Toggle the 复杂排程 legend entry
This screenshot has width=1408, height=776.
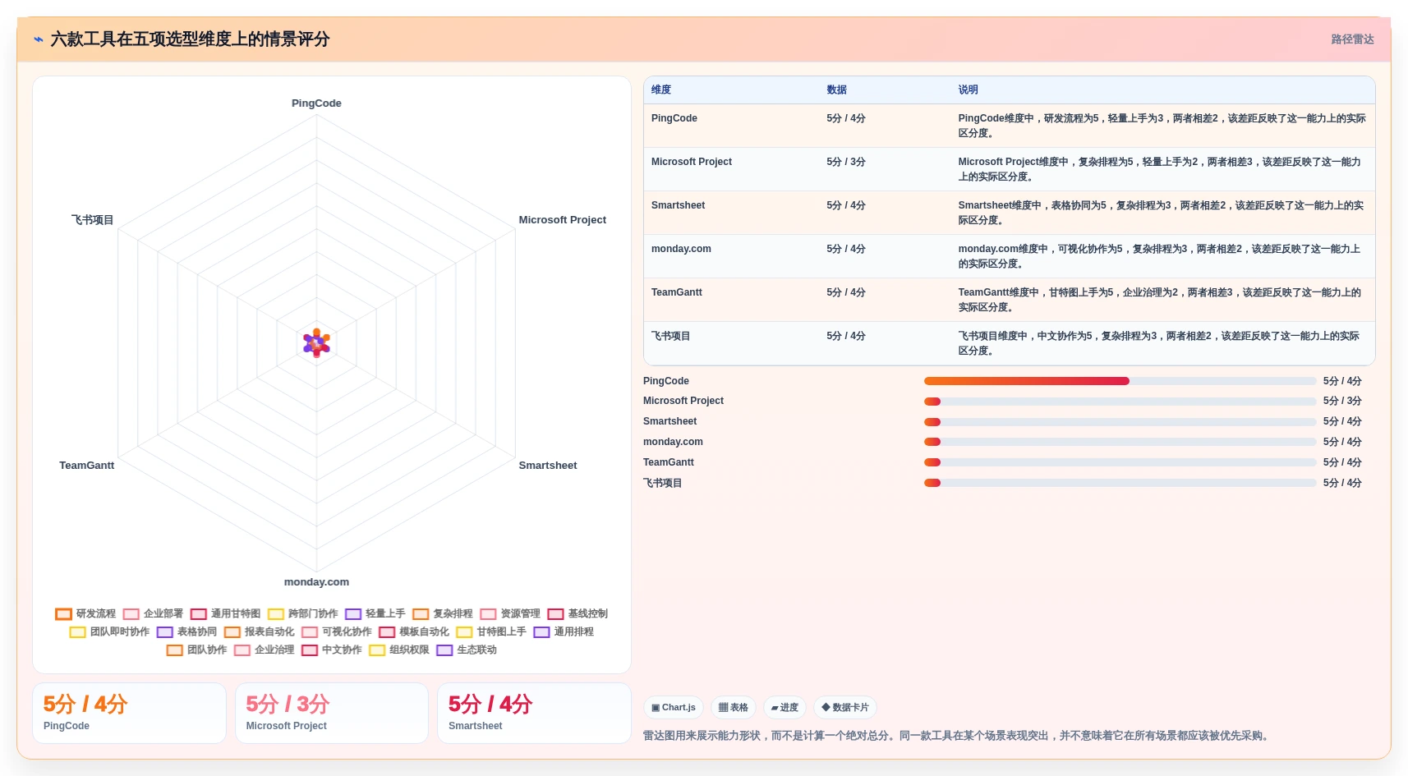coord(442,613)
